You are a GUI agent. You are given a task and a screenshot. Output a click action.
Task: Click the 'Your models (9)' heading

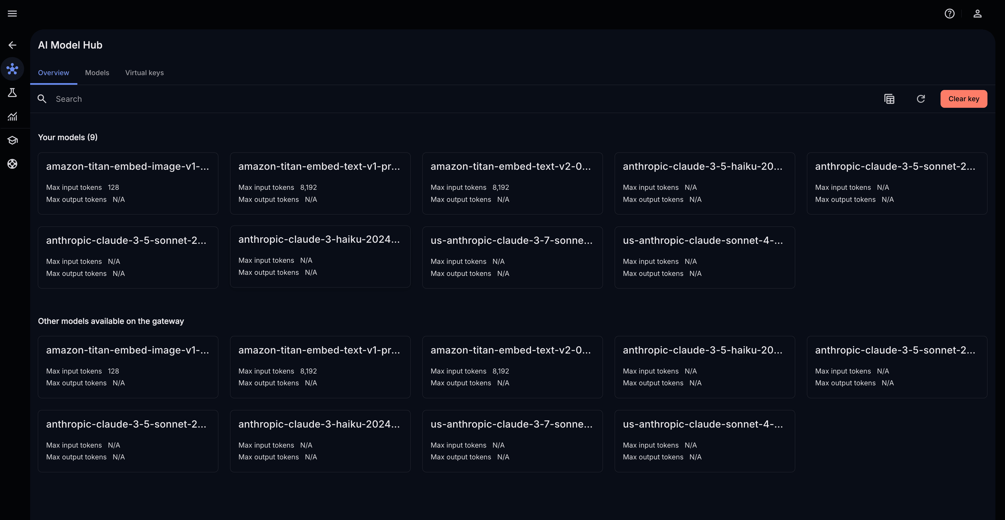(x=68, y=137)
